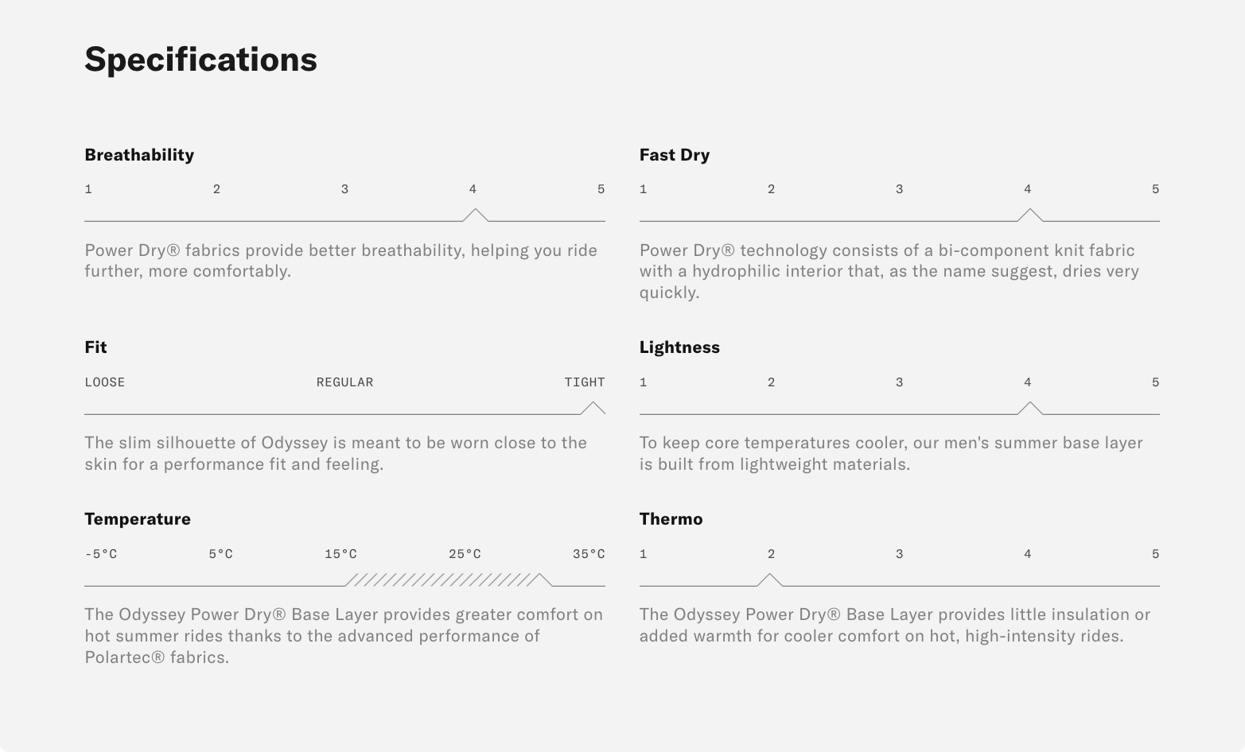Click the Fast Dry scale marker at 4
Viewport: 1245px width, 752px height.
tap(1029, 215)
